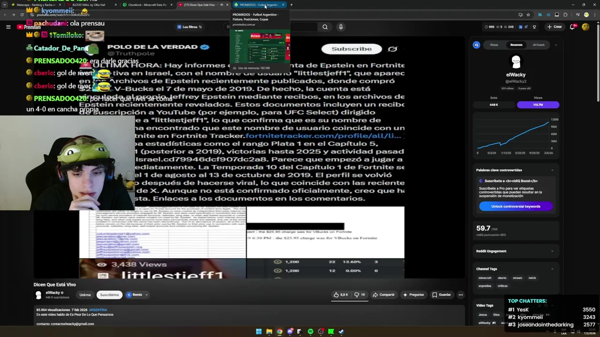
Task: Click the vidIQ logo icon in panel
Action: pos(476,45)
